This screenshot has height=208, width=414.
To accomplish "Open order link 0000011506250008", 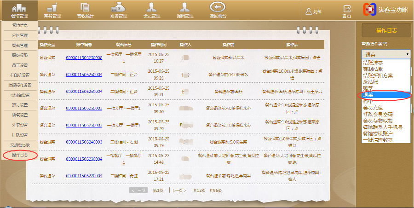I will click(84, 58).
